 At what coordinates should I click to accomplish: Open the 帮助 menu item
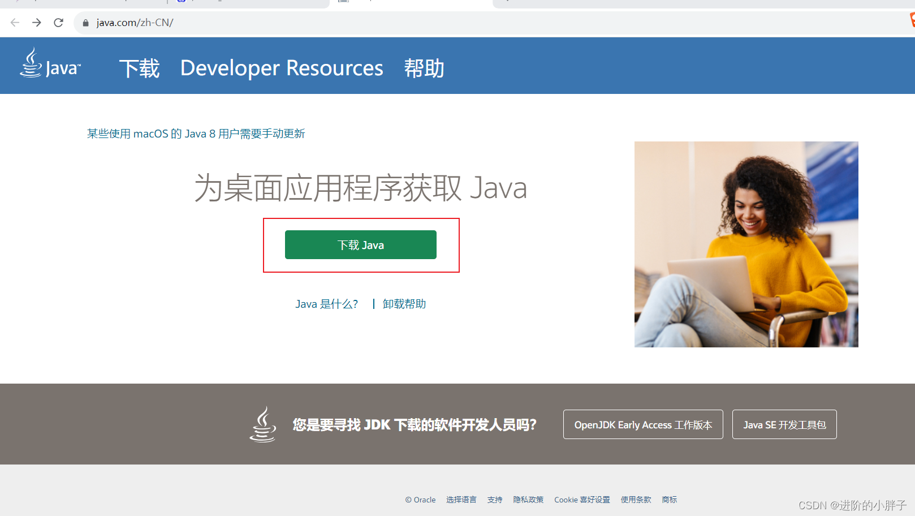424,67
